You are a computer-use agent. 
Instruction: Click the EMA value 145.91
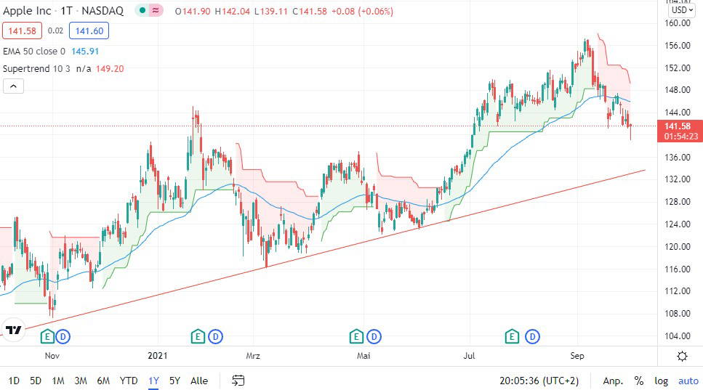pyautogui.click(x=85, y=51)
